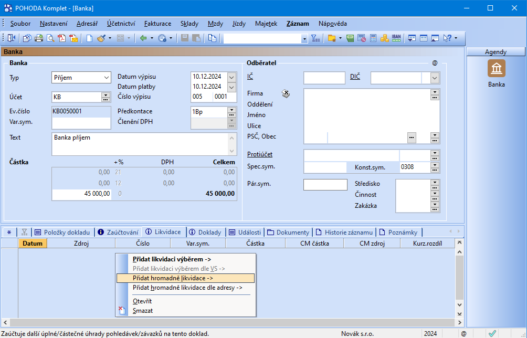Click the printer icon in toolbar
Image resolution: width=527 pixels, height=338 pixels.
tap(39, 38)
